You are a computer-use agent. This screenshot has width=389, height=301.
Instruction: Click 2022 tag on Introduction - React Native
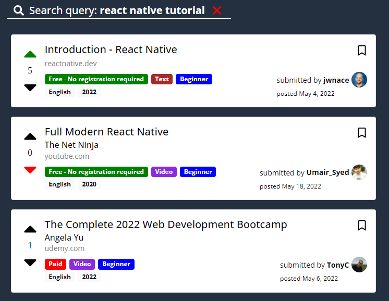89,92
